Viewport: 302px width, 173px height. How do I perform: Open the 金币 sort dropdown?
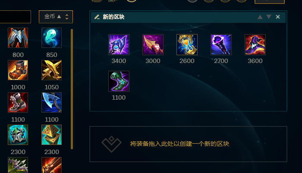coord(56,17)
